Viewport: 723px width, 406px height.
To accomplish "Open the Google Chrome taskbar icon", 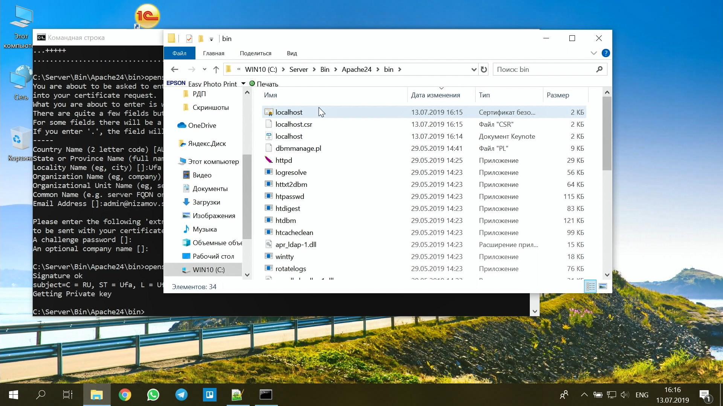I will pos(125,395).
